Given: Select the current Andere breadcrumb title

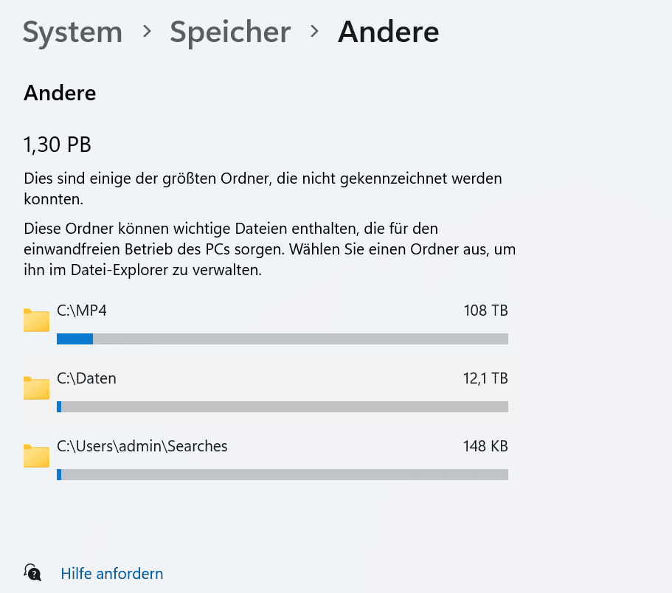Looking at the screenshot, I should tap(388, 32).
